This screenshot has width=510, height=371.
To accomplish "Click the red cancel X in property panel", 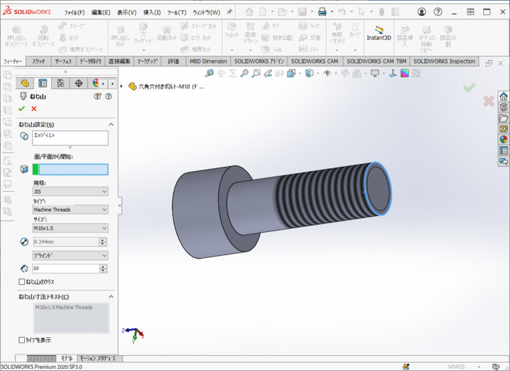I will [34, 109].
